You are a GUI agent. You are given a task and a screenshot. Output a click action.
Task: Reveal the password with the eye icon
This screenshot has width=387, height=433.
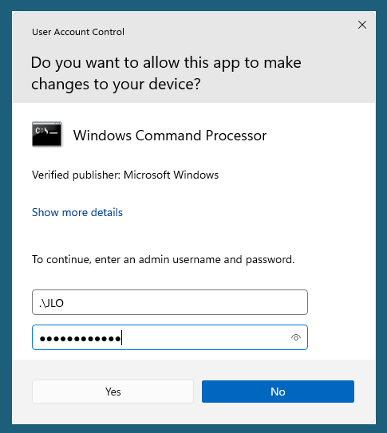[x=296, y=337]
